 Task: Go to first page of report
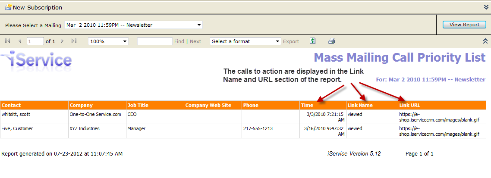point(8,41)
